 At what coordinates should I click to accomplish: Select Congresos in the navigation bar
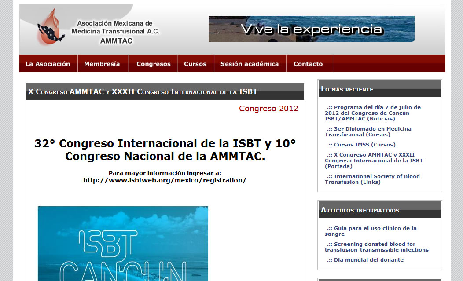click(153, 64)
